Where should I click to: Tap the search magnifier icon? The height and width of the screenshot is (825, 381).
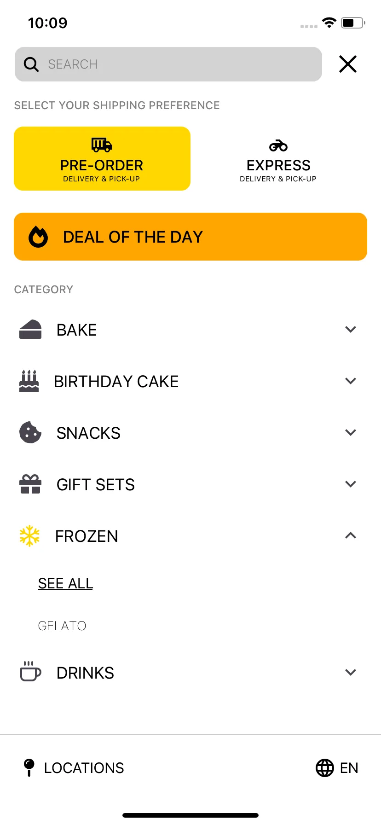(31, 64)
